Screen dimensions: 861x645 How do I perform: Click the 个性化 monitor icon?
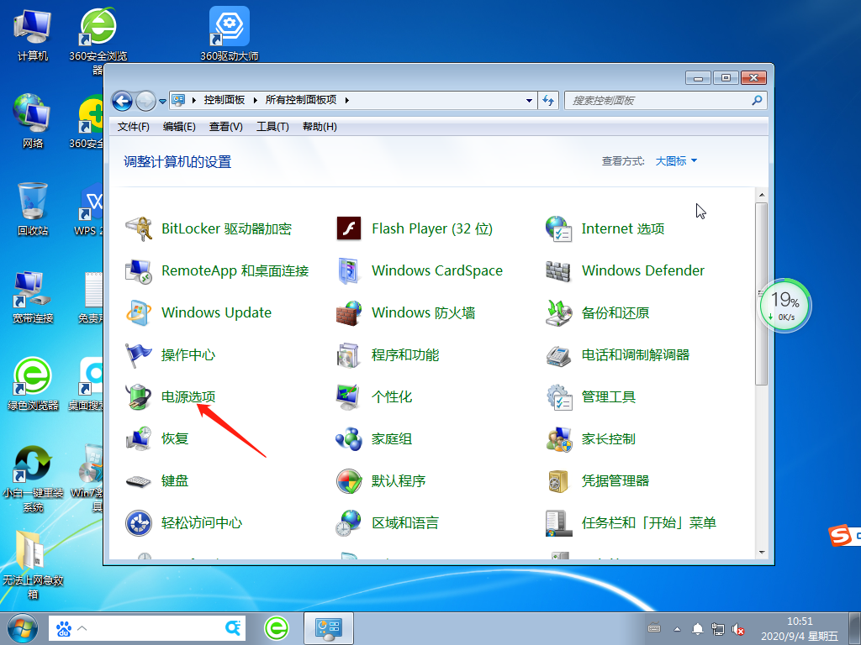tap(349, 397)
